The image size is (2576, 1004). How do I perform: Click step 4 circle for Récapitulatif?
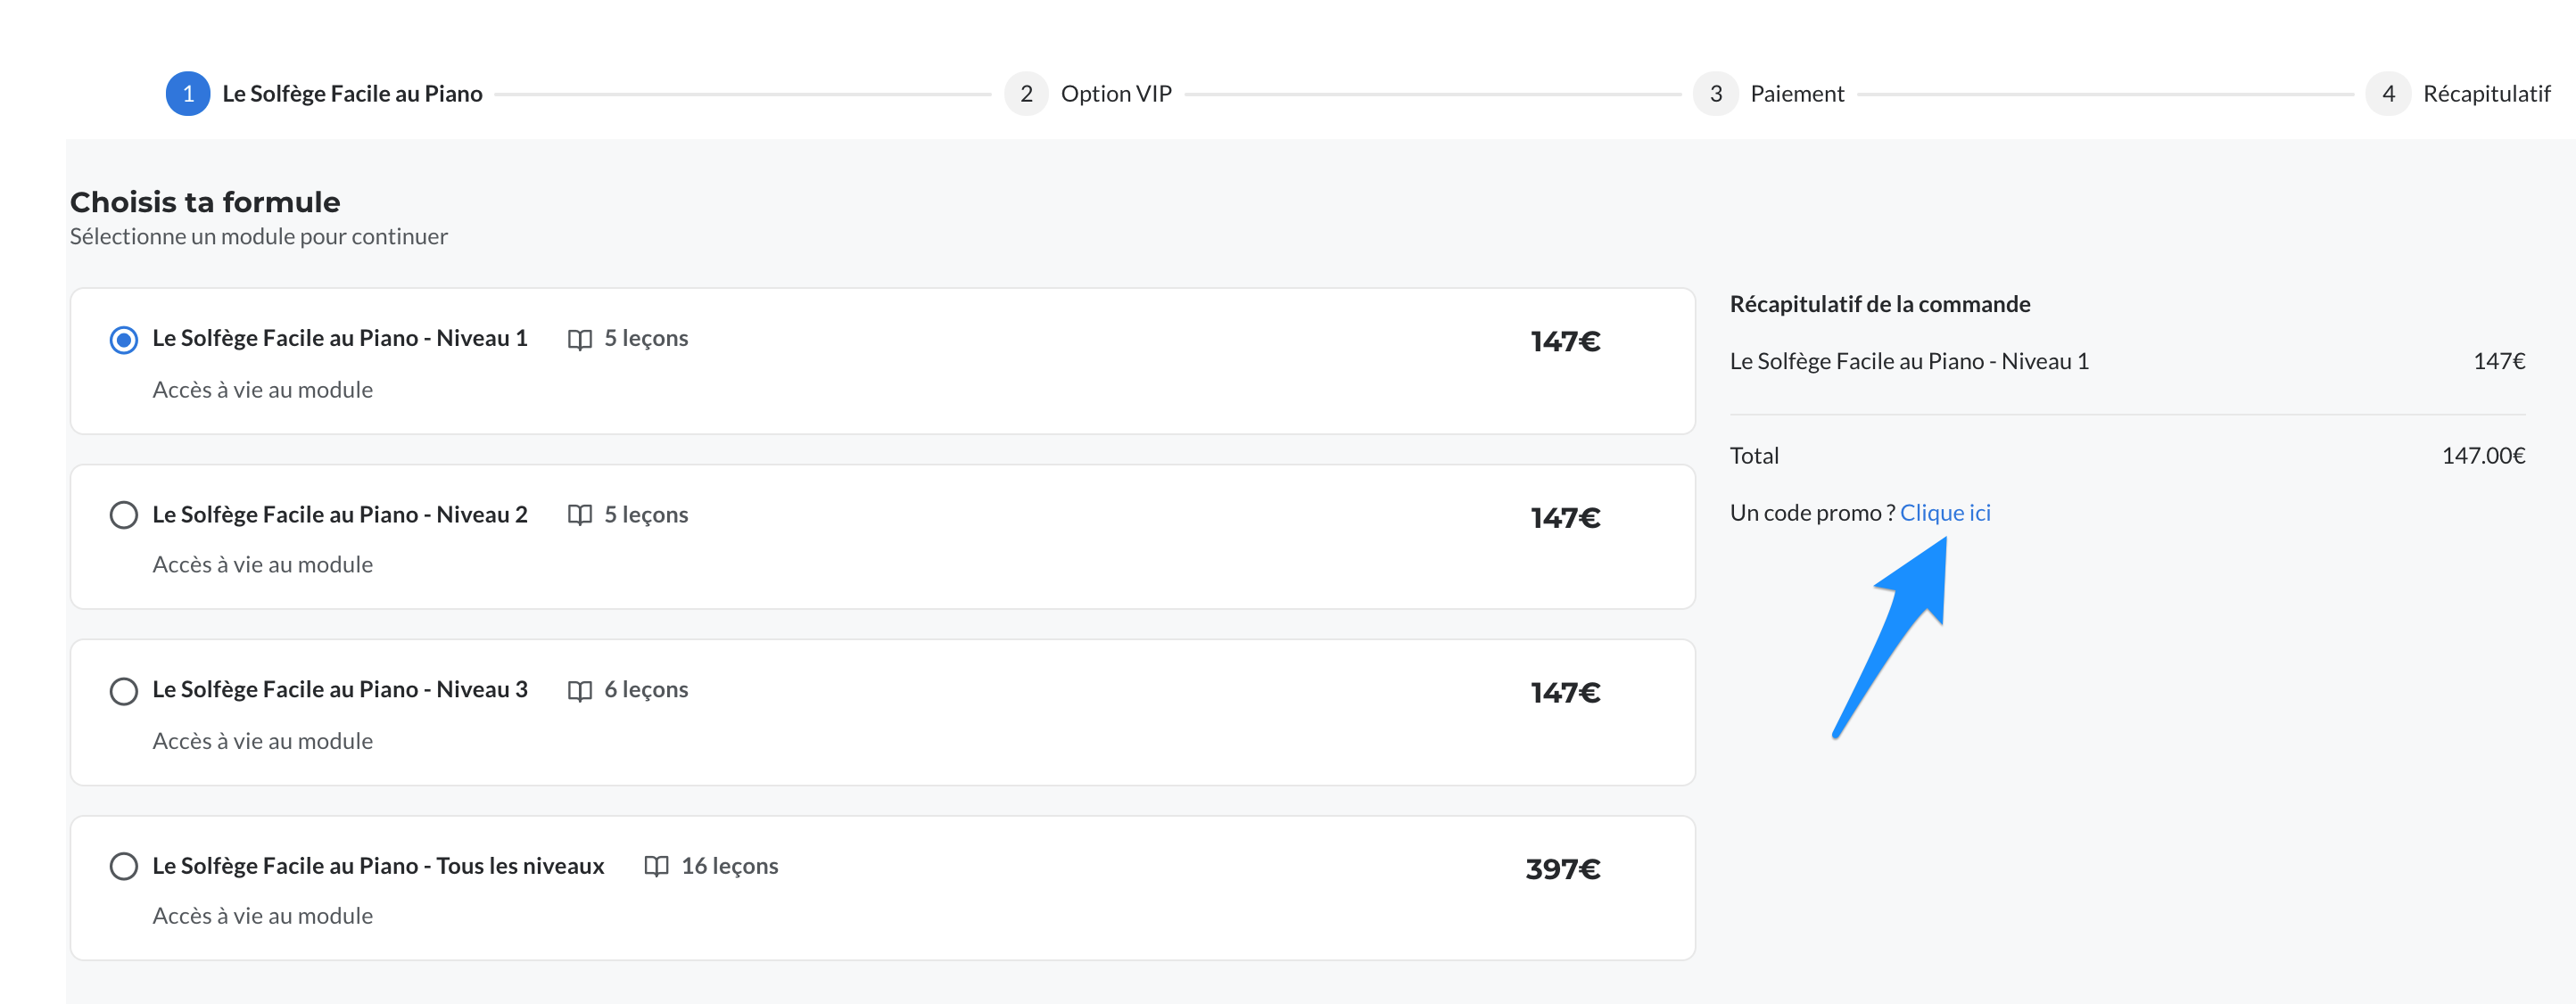[x=2388, y=94]
